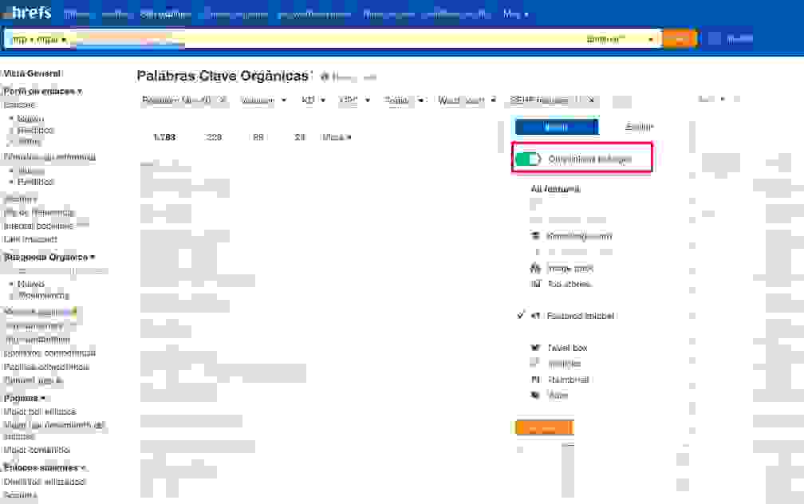
Task: Click the Video feature icon
Action: pos(534,395)
